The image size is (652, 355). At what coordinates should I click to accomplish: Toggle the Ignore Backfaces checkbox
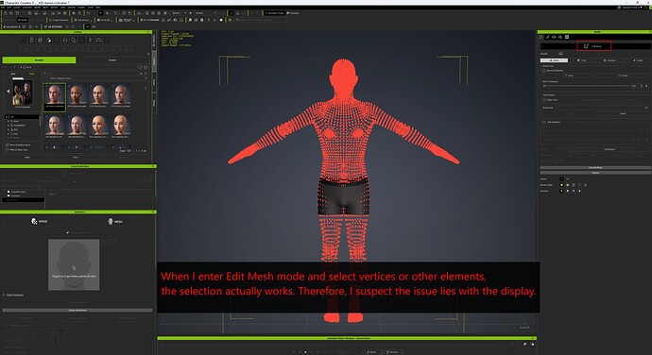[x=544, y=70]
